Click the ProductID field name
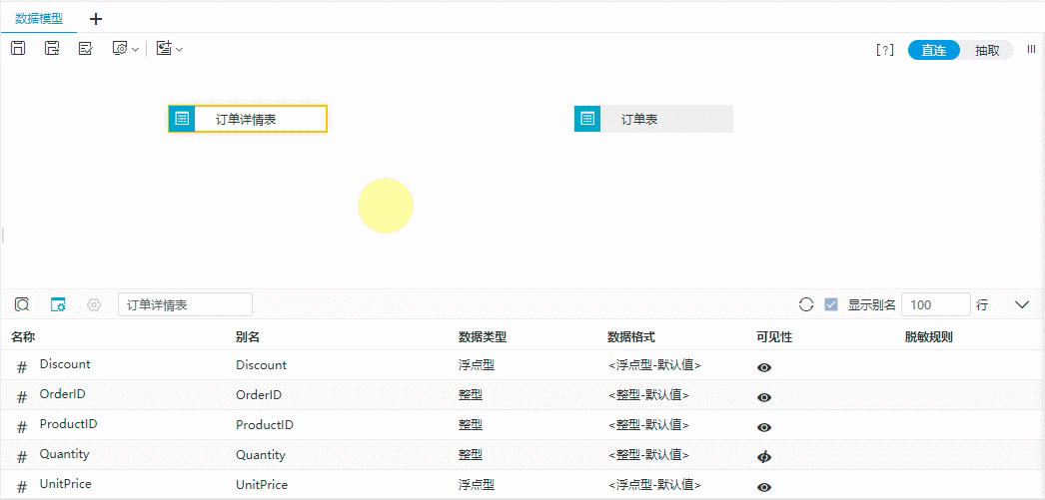 69,424
